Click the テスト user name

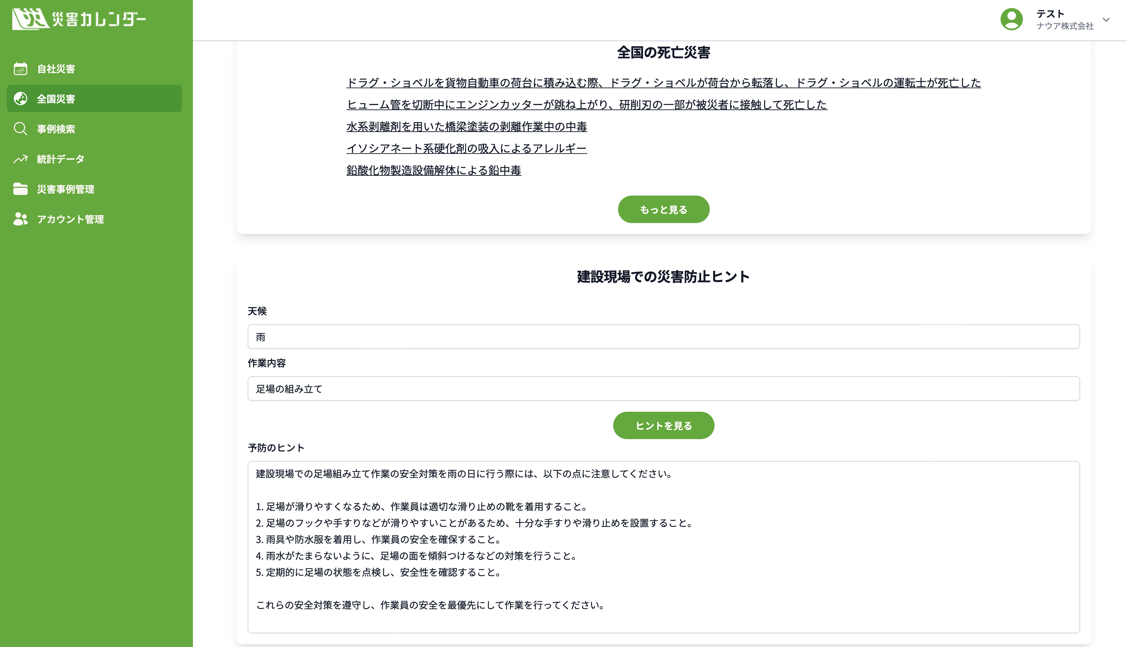click(x=1050, y=14)
